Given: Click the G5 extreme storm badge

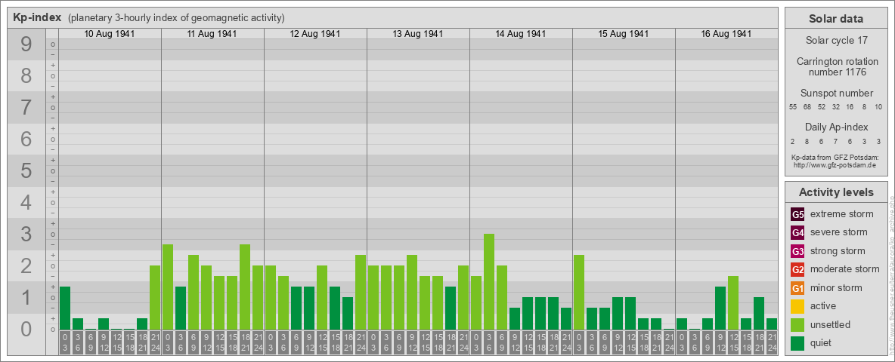Looking at the screenshot, I should click(x=797, y=214).
